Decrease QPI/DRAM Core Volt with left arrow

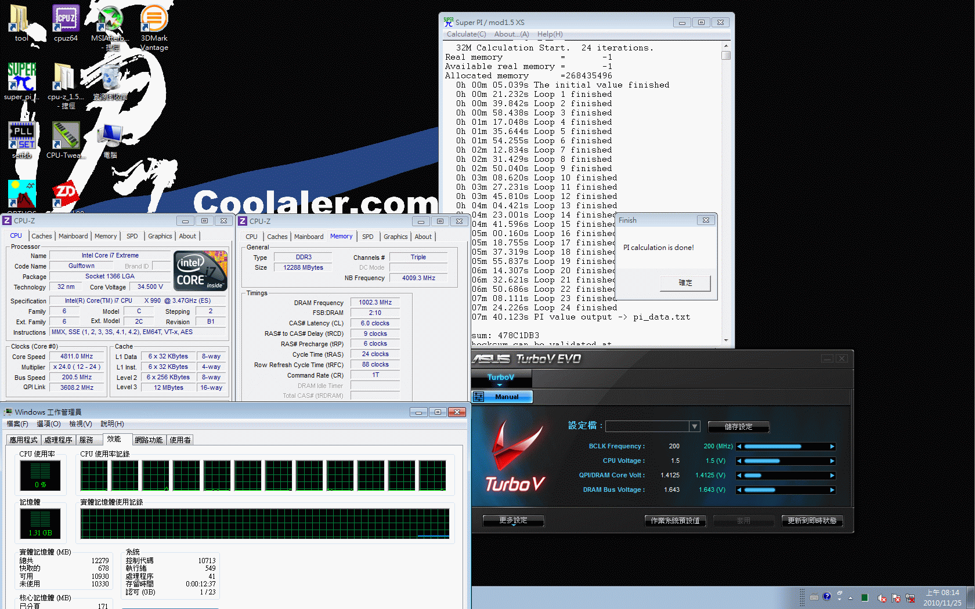pyautogui.click(x=739, y=476)
